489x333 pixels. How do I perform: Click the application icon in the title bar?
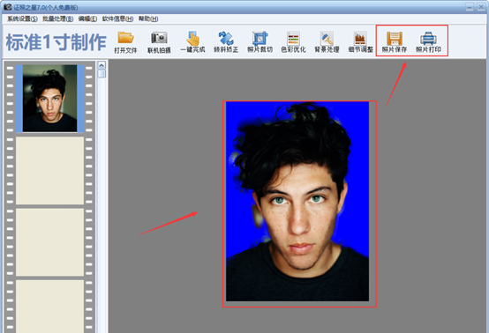pyautogui.click(x=8, y=7)
